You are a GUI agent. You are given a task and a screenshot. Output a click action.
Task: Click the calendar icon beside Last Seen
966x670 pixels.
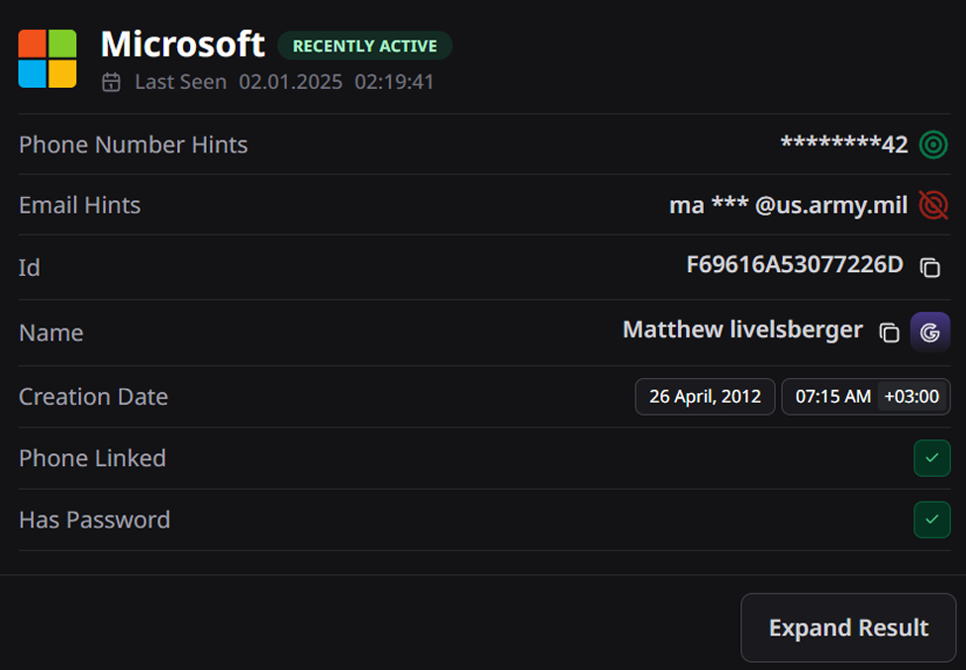pos(112,82)
